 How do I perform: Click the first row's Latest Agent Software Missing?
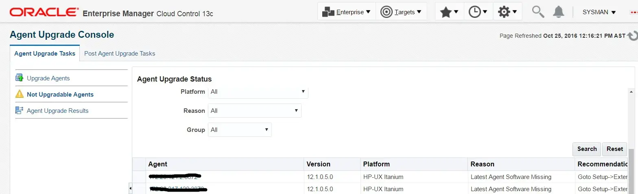click(x=511, y=177)
